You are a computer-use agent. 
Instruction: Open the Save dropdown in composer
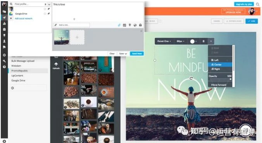pos(123,53)
